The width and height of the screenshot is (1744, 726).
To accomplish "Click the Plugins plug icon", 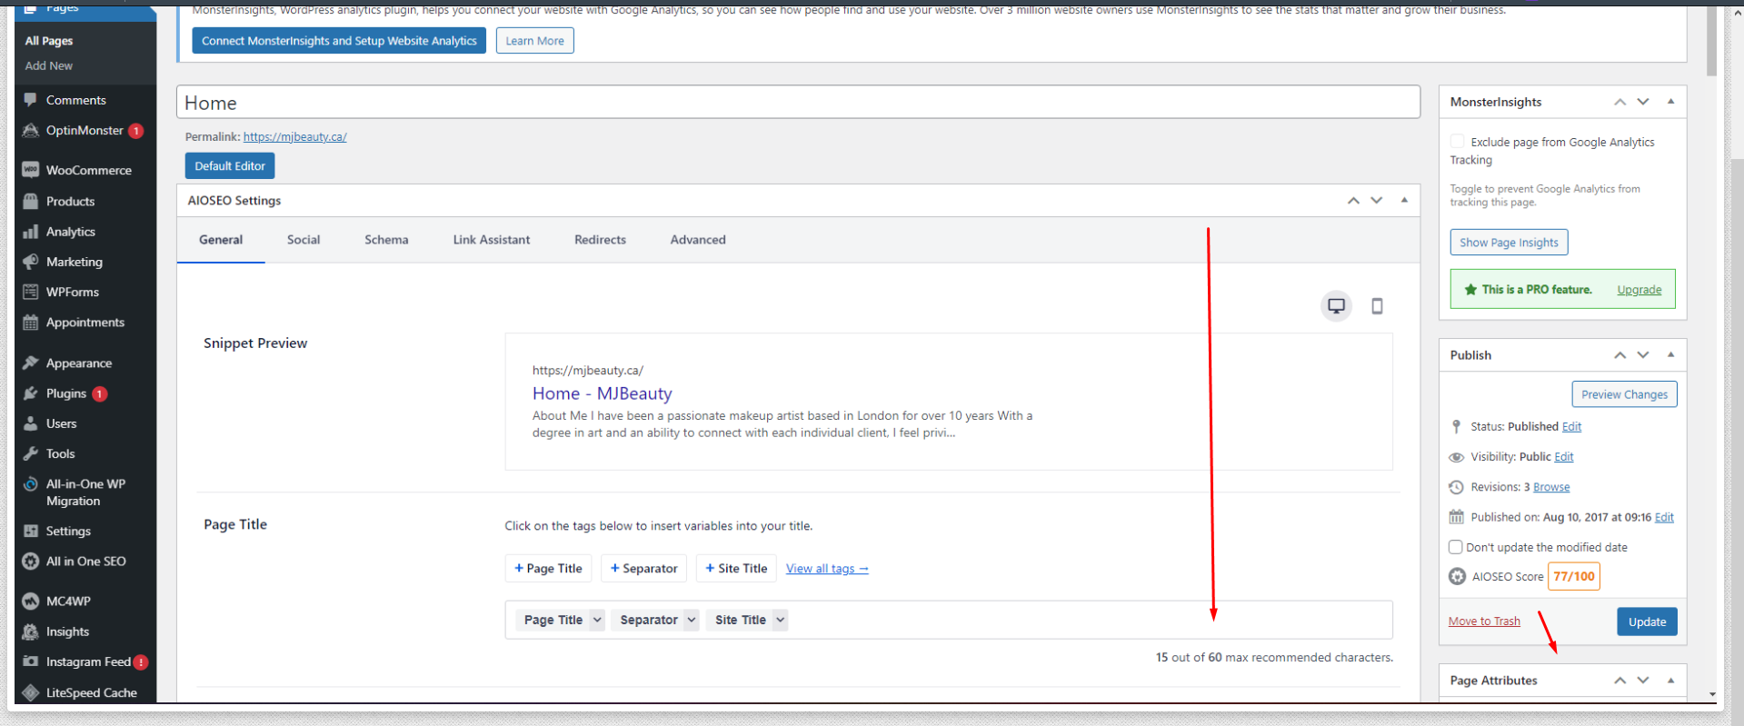I will [x=31, y=393].
